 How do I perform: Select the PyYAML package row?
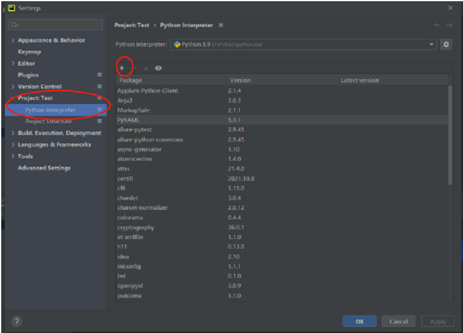(x=282, y=120)
